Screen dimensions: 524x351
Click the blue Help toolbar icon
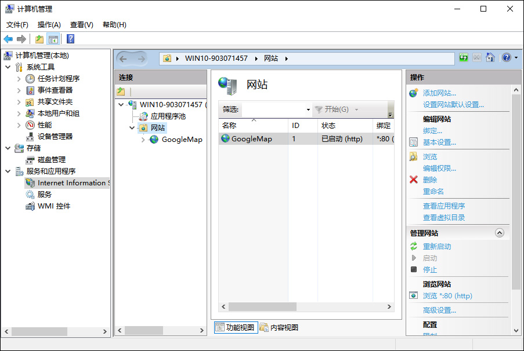71,39
